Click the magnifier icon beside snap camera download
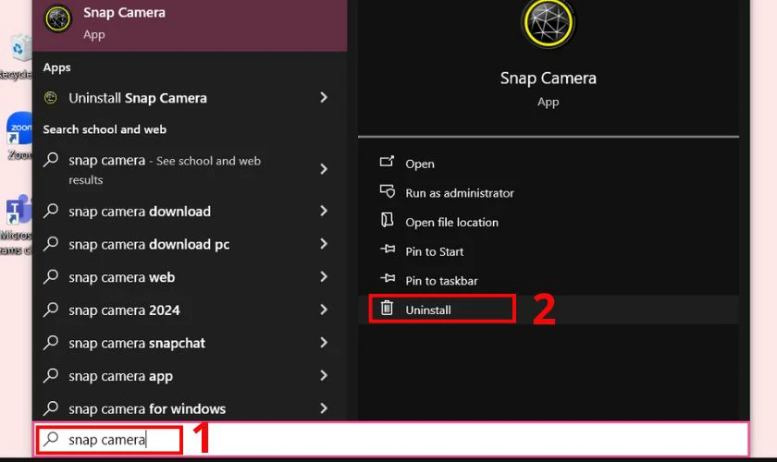 (51, 211)
